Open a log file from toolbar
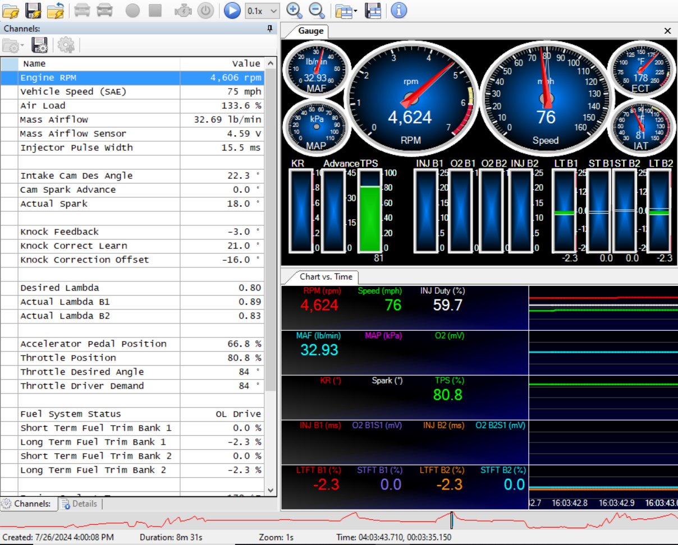Image resolution: width=678 pixels, height=545 pixels. pyautogui.click(x=11, y=10)
